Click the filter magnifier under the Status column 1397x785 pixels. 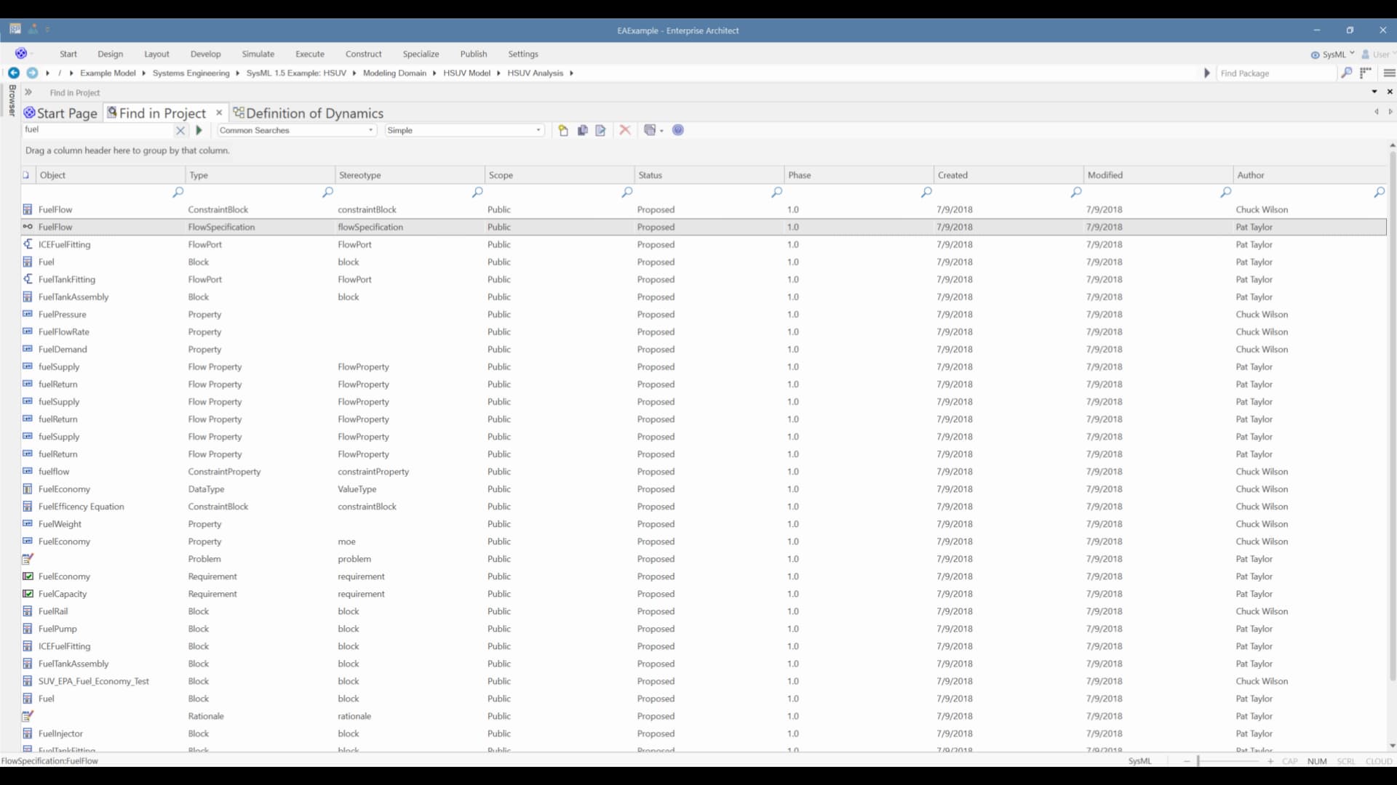click(777, 192)
